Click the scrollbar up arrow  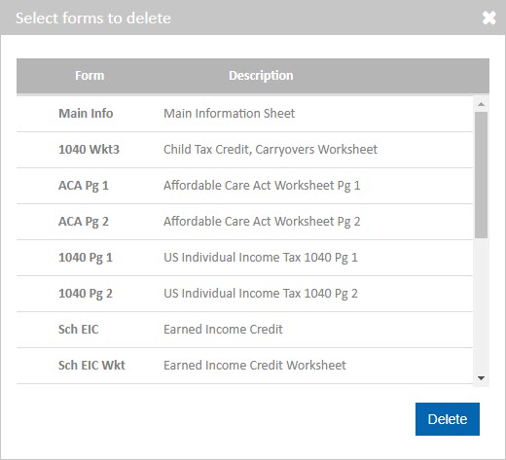click(481, 104)
